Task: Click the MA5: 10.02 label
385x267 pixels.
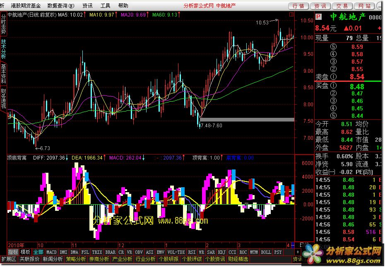Action: pos(70,15)
